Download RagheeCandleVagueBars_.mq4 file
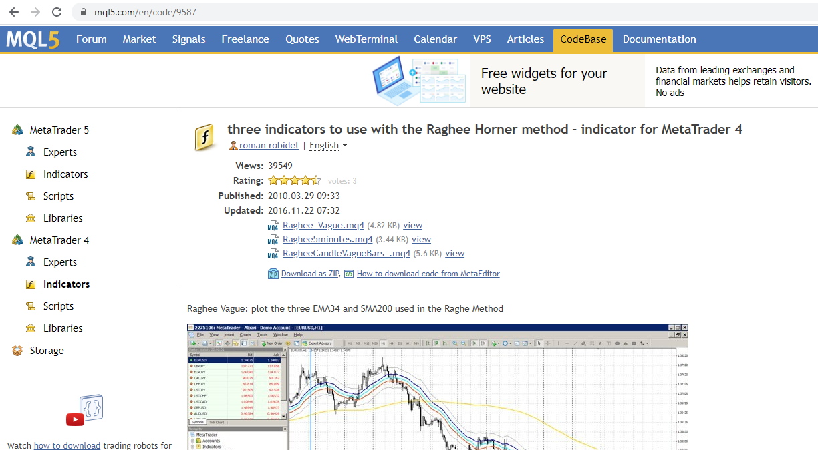This screenshot has height=450, width=818. point(346,254)
